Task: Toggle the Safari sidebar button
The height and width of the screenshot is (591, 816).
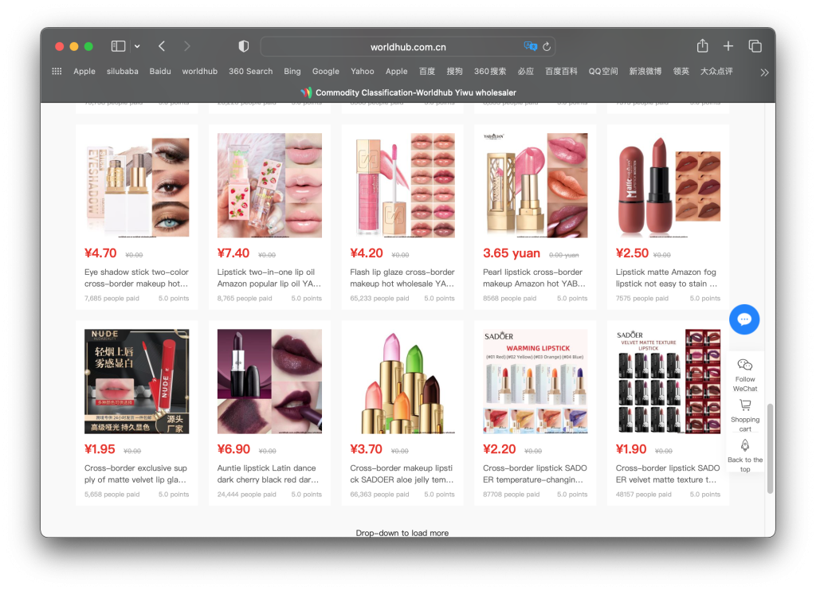Action: [x=118, y=46]
